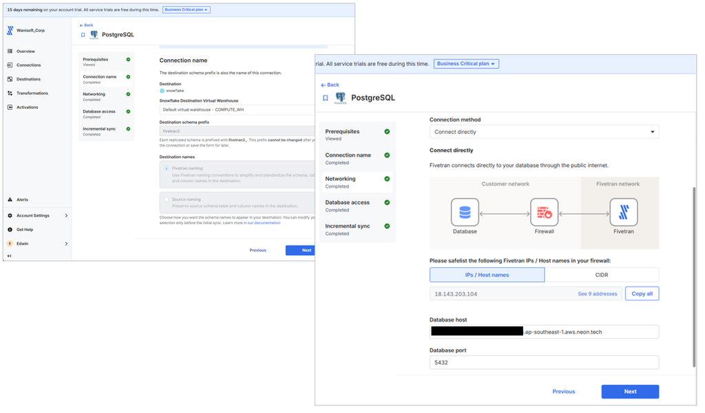Select Incremental sync step in back window
The image size is (705, 413).
(107, 131)
